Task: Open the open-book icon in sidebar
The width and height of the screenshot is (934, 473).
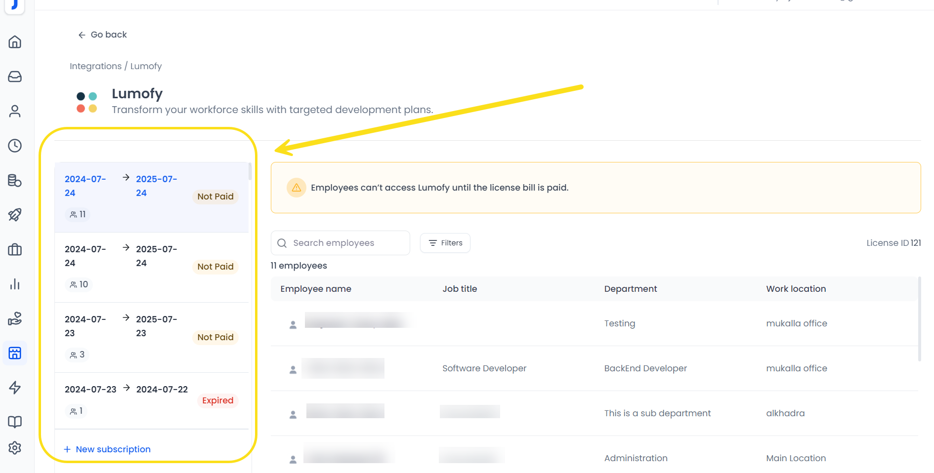Action: pyautogui.click(x=15, y=422)
